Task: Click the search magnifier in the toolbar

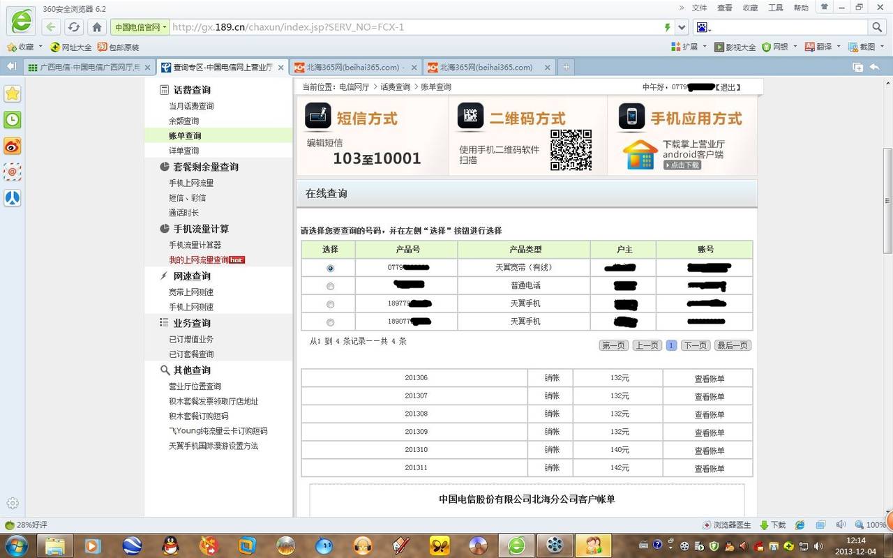Action: 877,27
